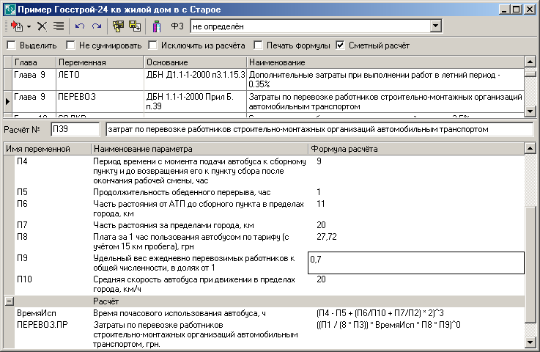This screenshot has width=540, height=352.
Task: Select the П8 variable row
Action: point(22,237)
